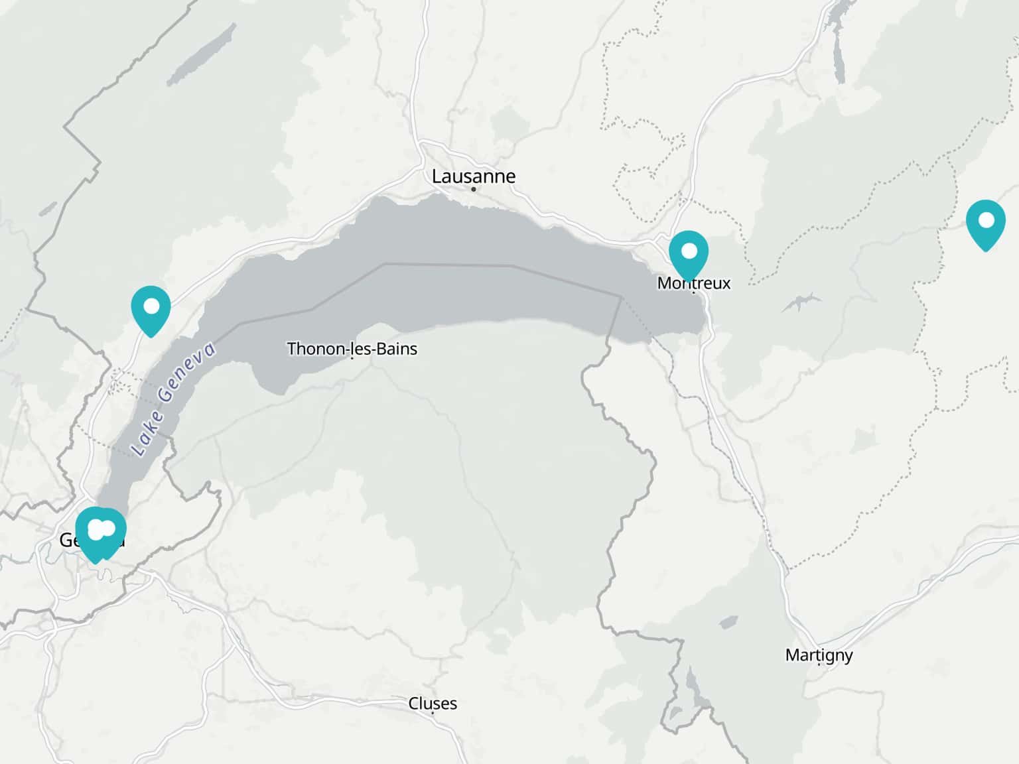The image size is (1019, 764).
Task: Click the partially hidden Geneva city label
Action: point(92,541)
